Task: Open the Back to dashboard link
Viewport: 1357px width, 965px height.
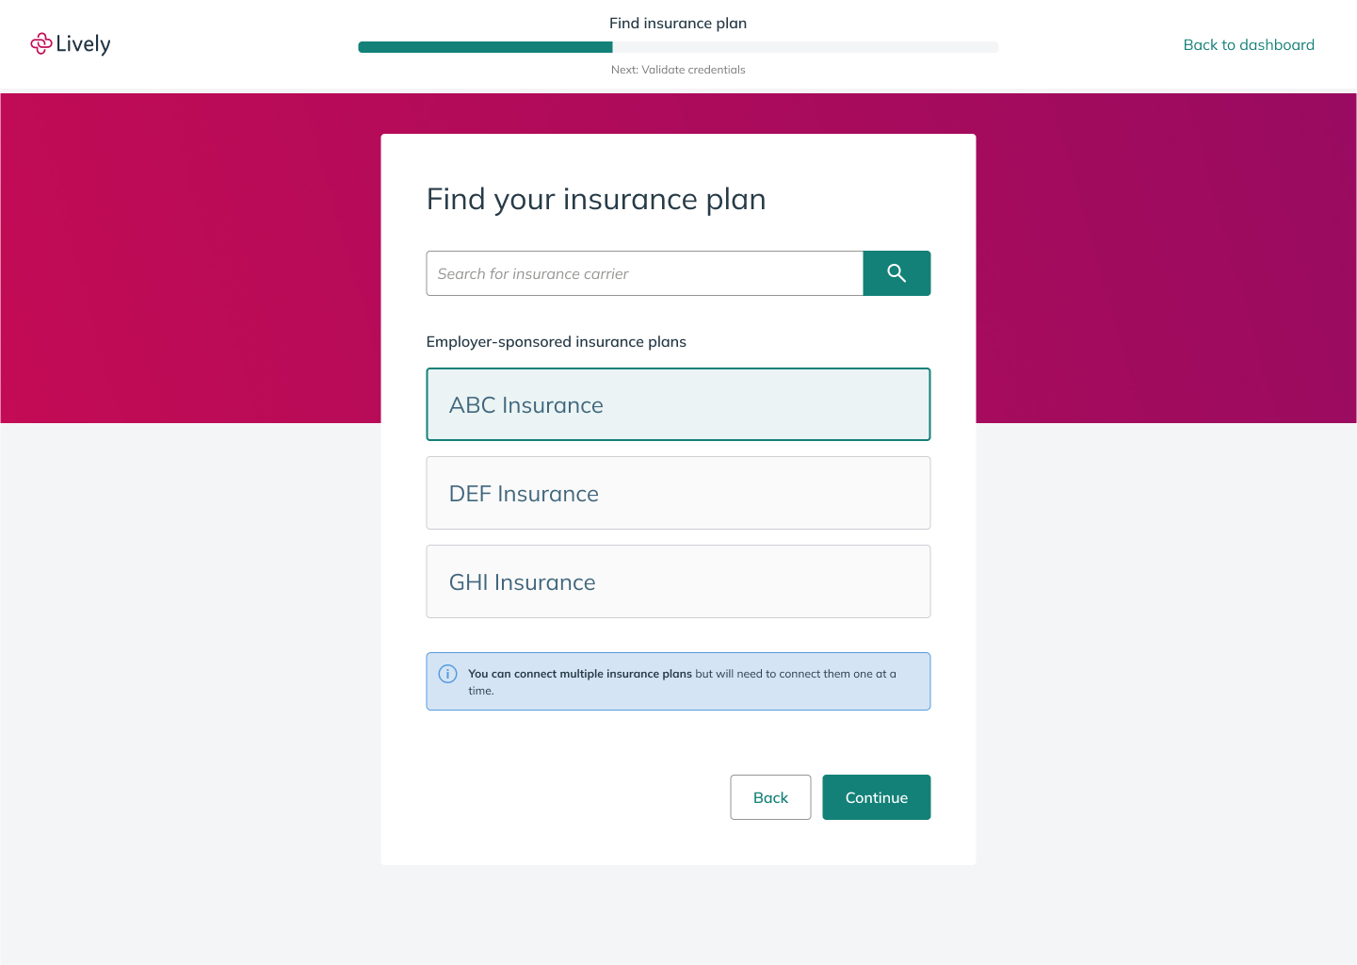Action: click(1249, 44)
